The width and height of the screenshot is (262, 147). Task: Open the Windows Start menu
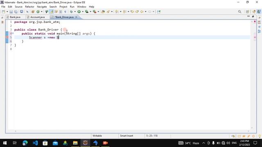click(x=5, y=143)
